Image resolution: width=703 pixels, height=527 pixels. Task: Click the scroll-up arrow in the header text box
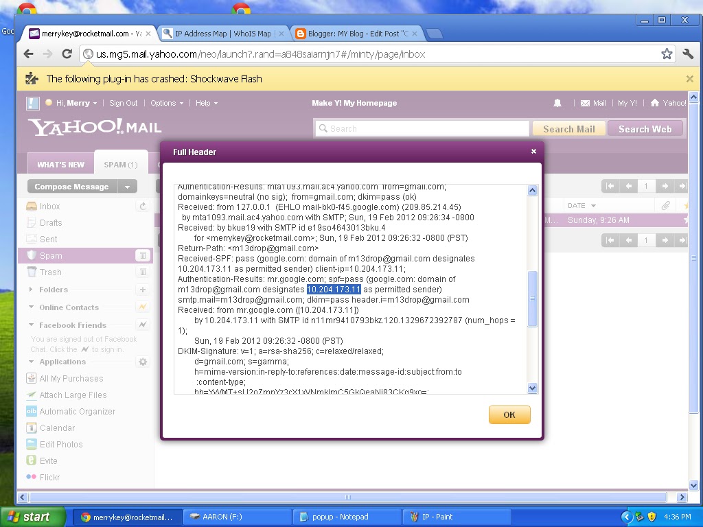tap(532, 191)
